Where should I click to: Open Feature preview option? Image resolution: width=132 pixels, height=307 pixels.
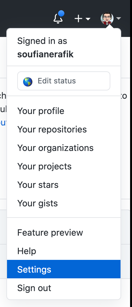click(x=64, y=232)
